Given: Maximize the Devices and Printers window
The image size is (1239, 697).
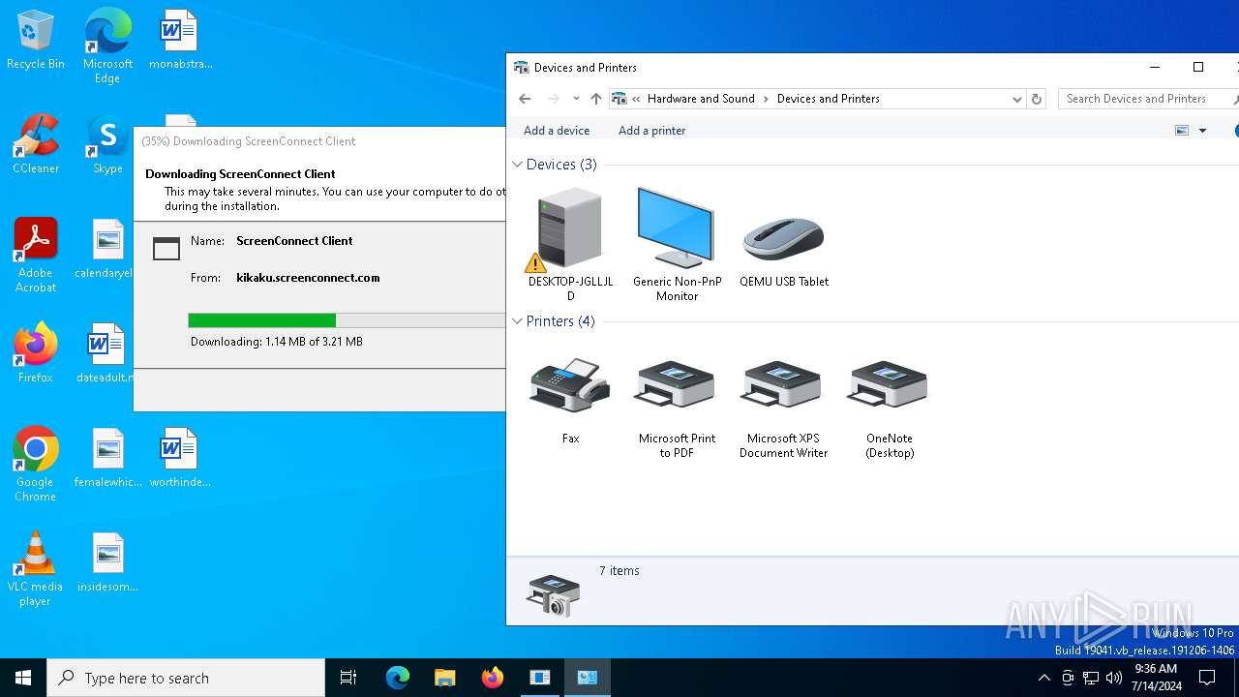Looking at the screenshot, I should pyautogui.click(x=1198, y=68).
